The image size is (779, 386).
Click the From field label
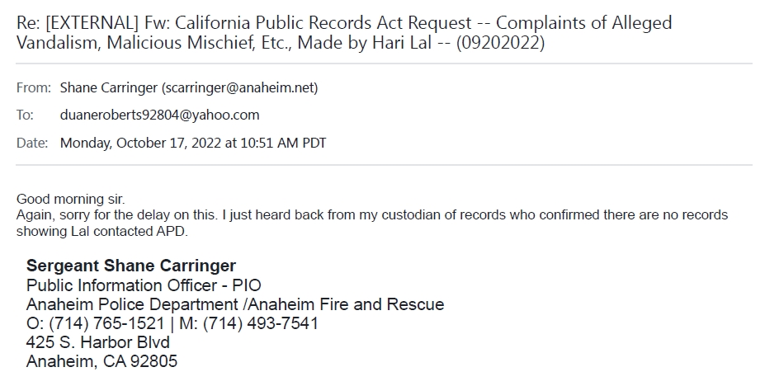[33, 87]
